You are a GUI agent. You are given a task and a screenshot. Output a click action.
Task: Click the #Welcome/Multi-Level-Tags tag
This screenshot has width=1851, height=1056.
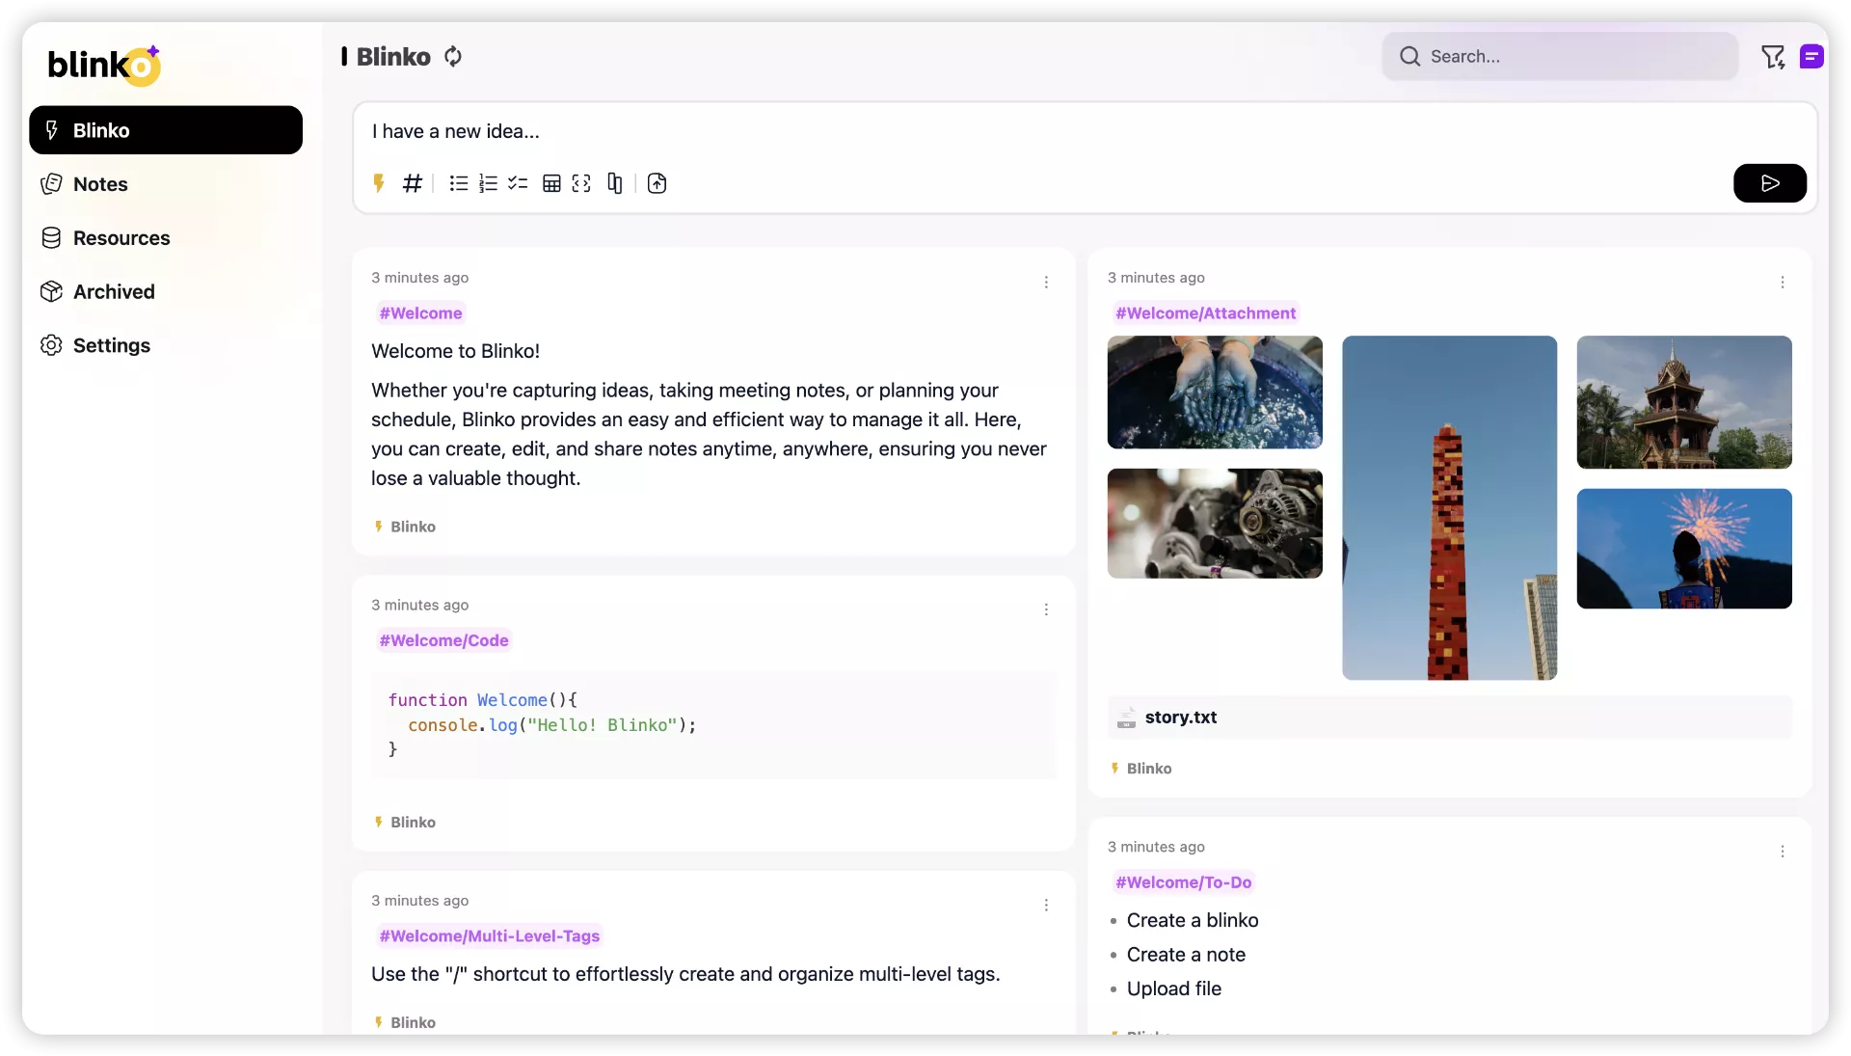tap(489, 936)
